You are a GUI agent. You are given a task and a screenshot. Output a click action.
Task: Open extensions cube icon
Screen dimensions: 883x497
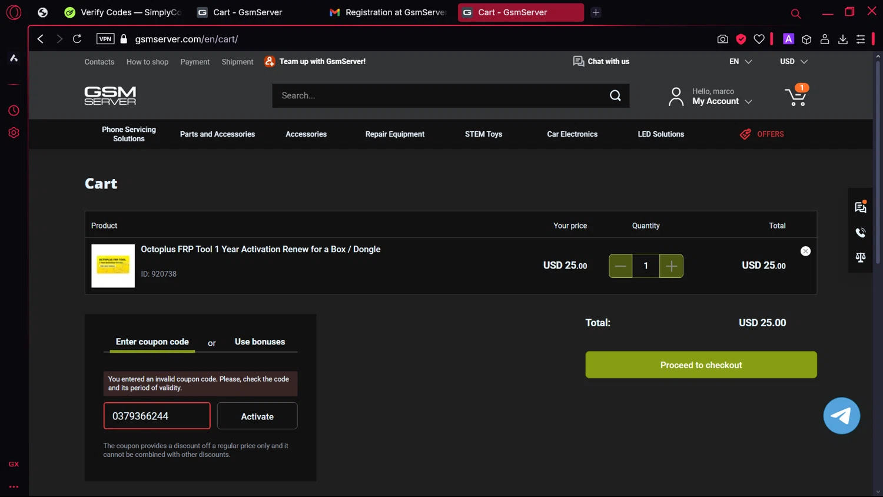point(806,39)
